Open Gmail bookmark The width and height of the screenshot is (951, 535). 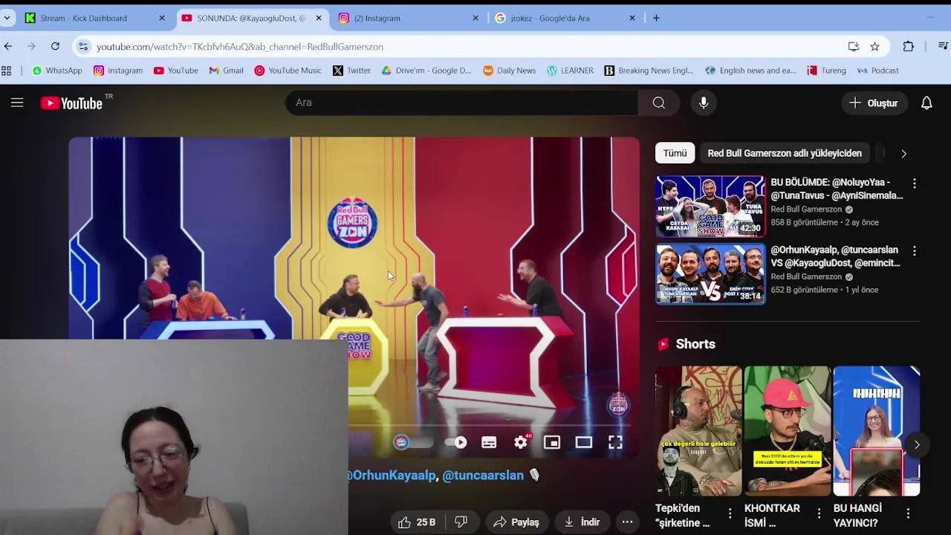pyautogui.click(x=226, y=71)
